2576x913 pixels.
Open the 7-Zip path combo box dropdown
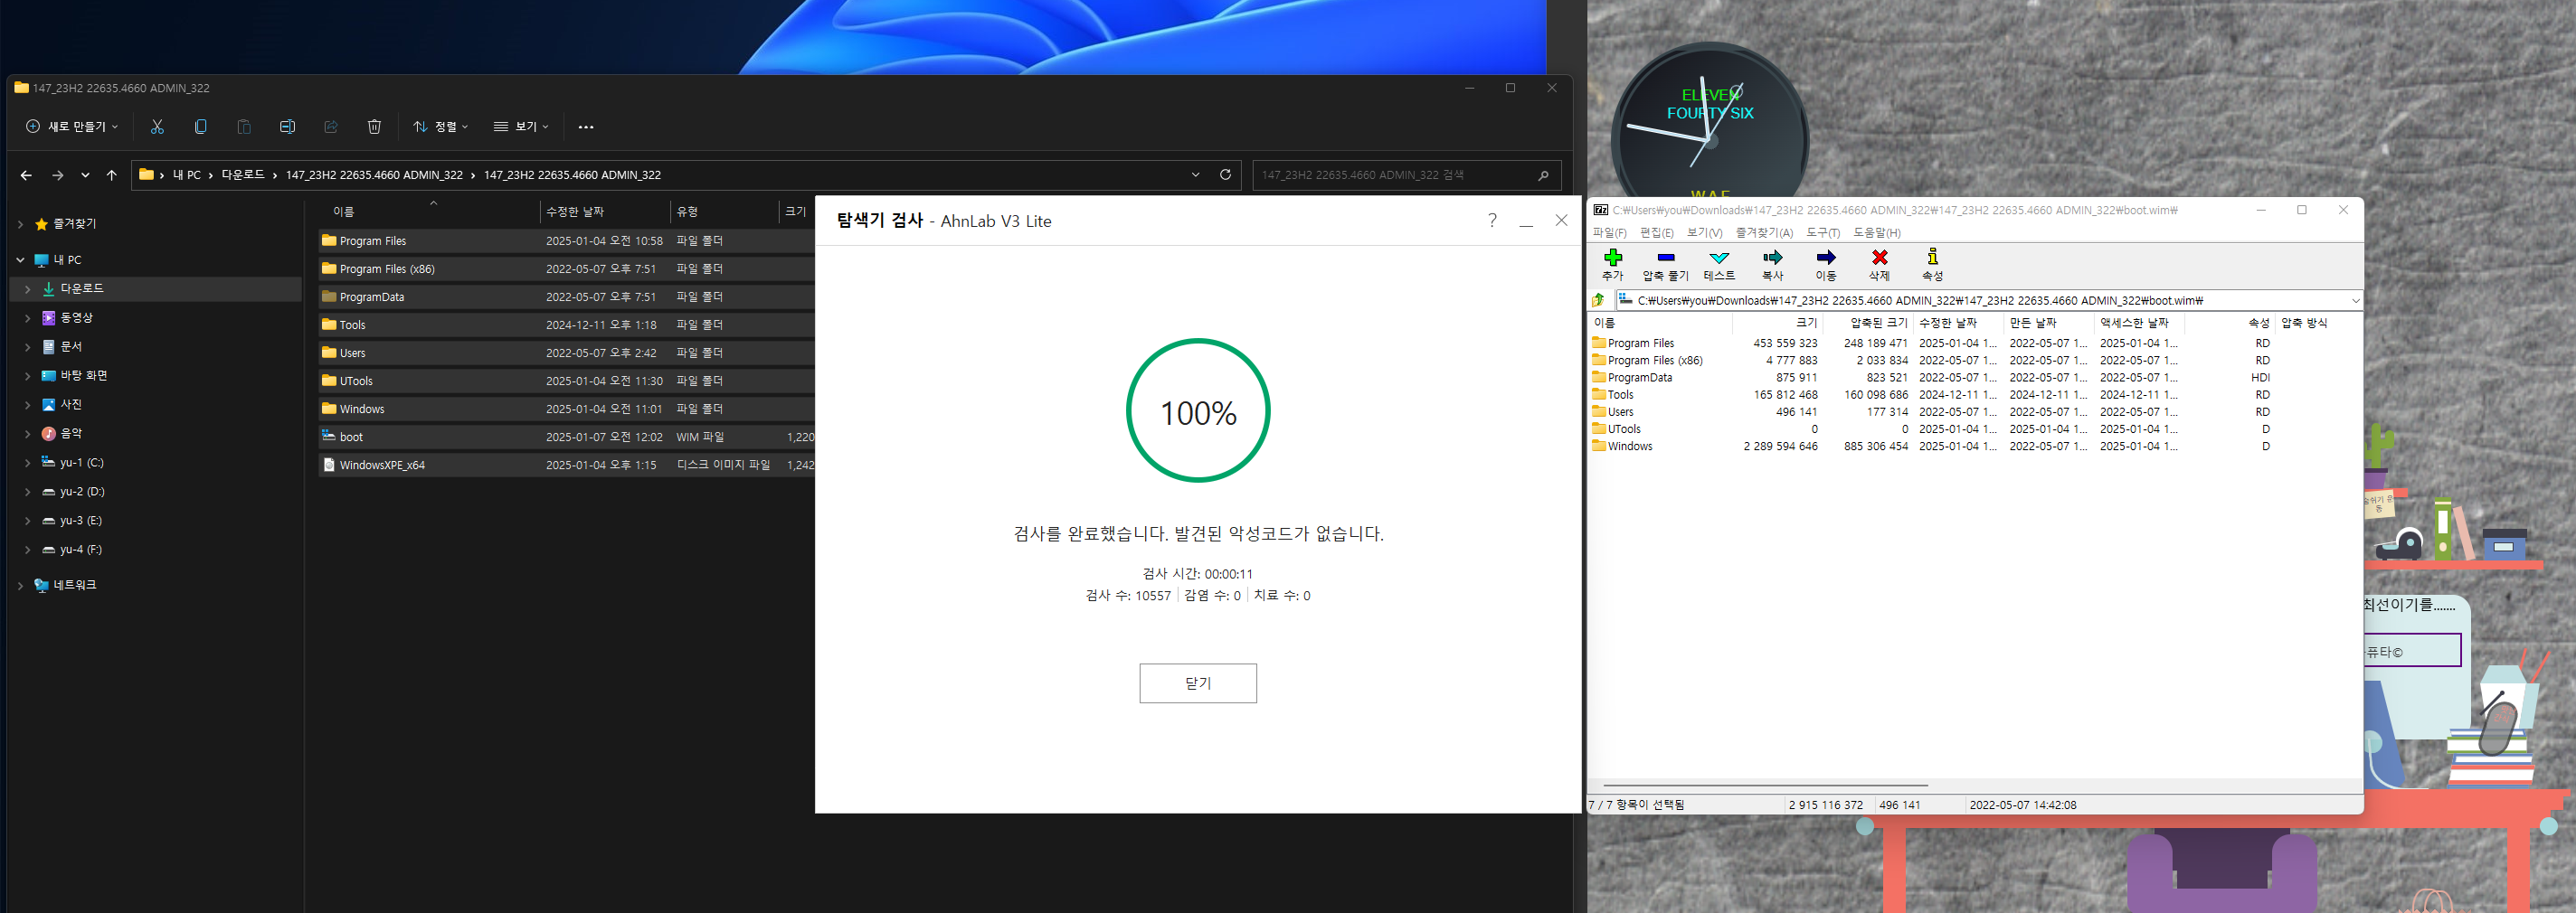tap(2355, 300)
